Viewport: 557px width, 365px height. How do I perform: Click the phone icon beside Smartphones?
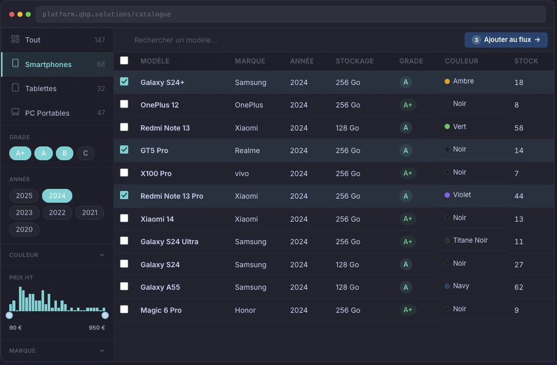pyautogui.click(x=15, y=63)
